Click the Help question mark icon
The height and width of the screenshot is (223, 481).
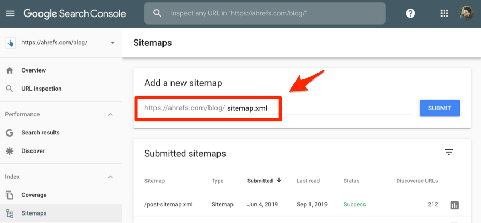[x=410, y=13]
